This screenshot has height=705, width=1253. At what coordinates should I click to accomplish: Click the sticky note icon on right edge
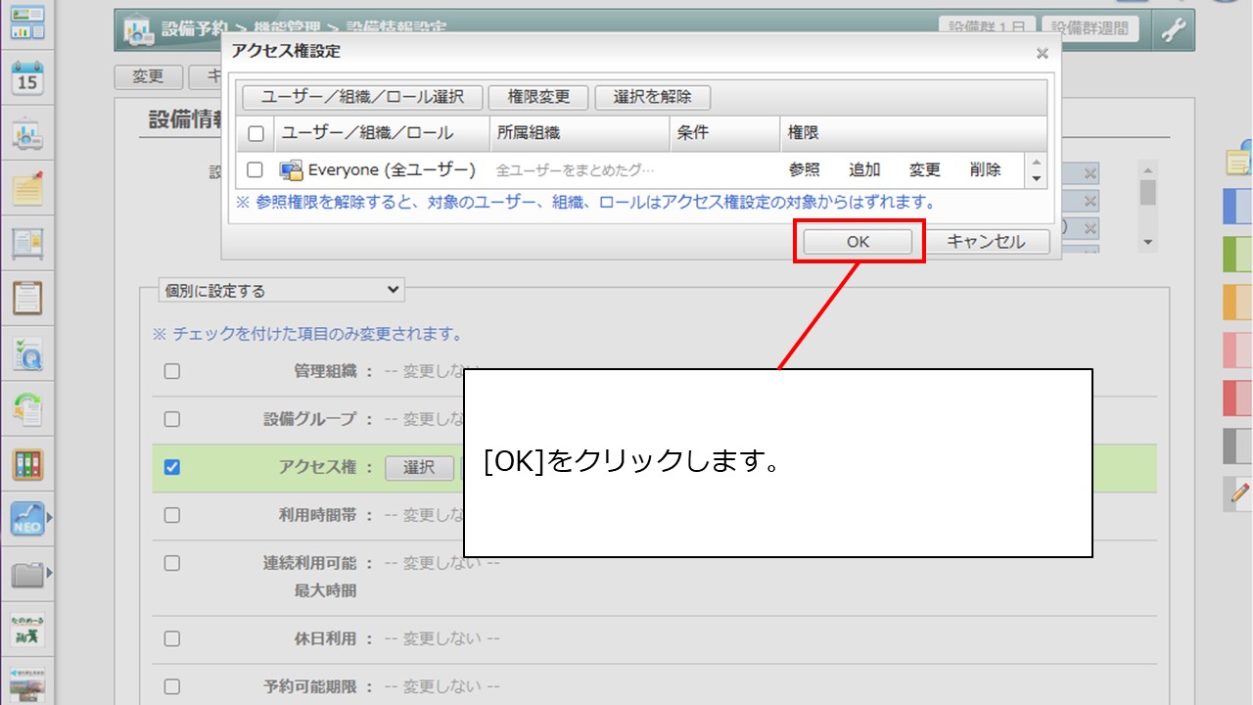click(x=1239, y=161)
